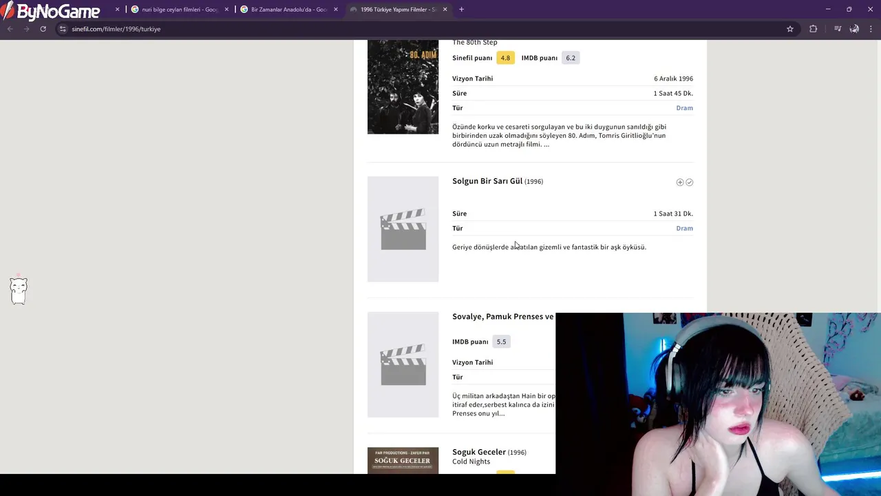This screenshot has width=881, height=496.
Task: Open the Soğuk Geceler movie poster
Action: [403, 460]
